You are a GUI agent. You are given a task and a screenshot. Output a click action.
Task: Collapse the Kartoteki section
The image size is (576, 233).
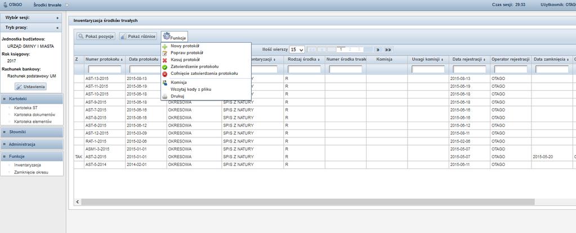click(x=32, y=98)
